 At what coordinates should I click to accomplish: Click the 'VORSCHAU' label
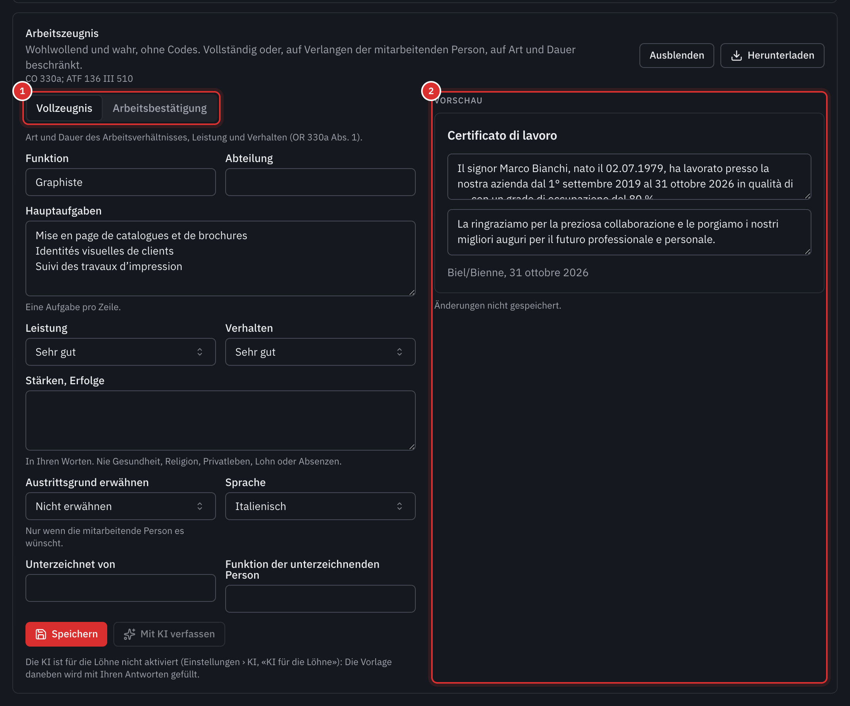click(x=458, y=100)
